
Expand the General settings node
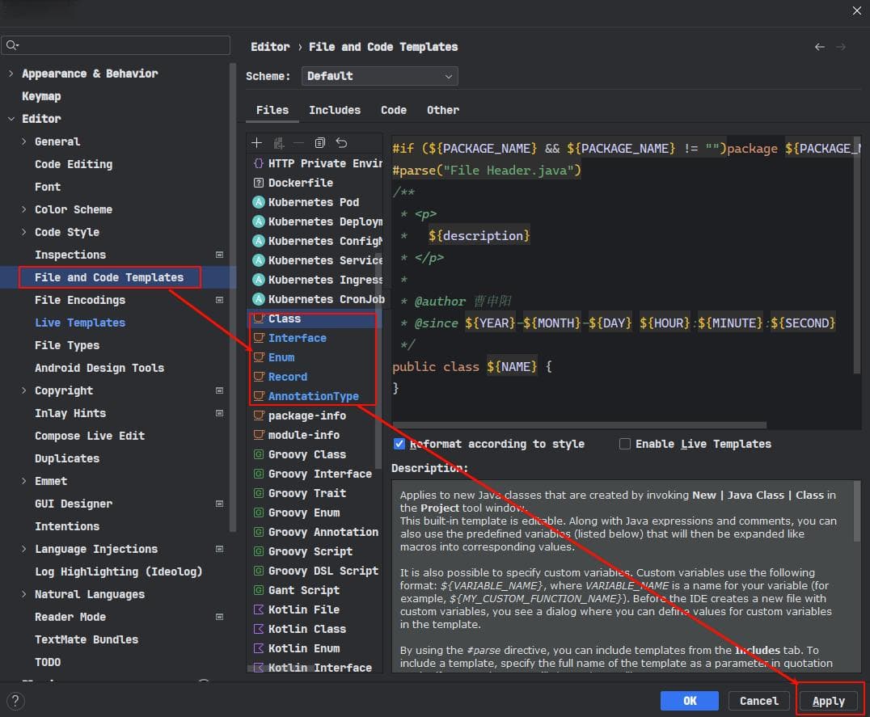(24, 141)
